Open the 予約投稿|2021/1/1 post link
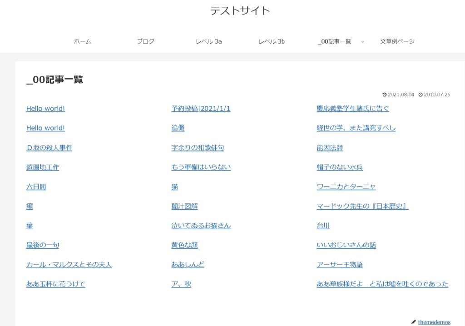The image size is (465, 326). [201, 109]
